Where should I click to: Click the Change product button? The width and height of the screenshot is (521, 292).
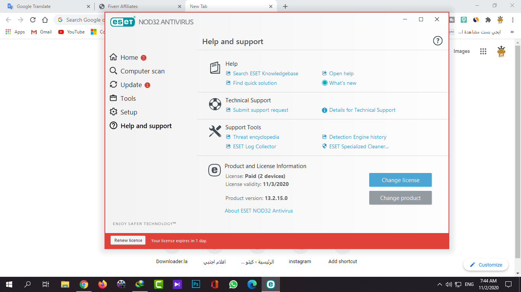(400, 198)
